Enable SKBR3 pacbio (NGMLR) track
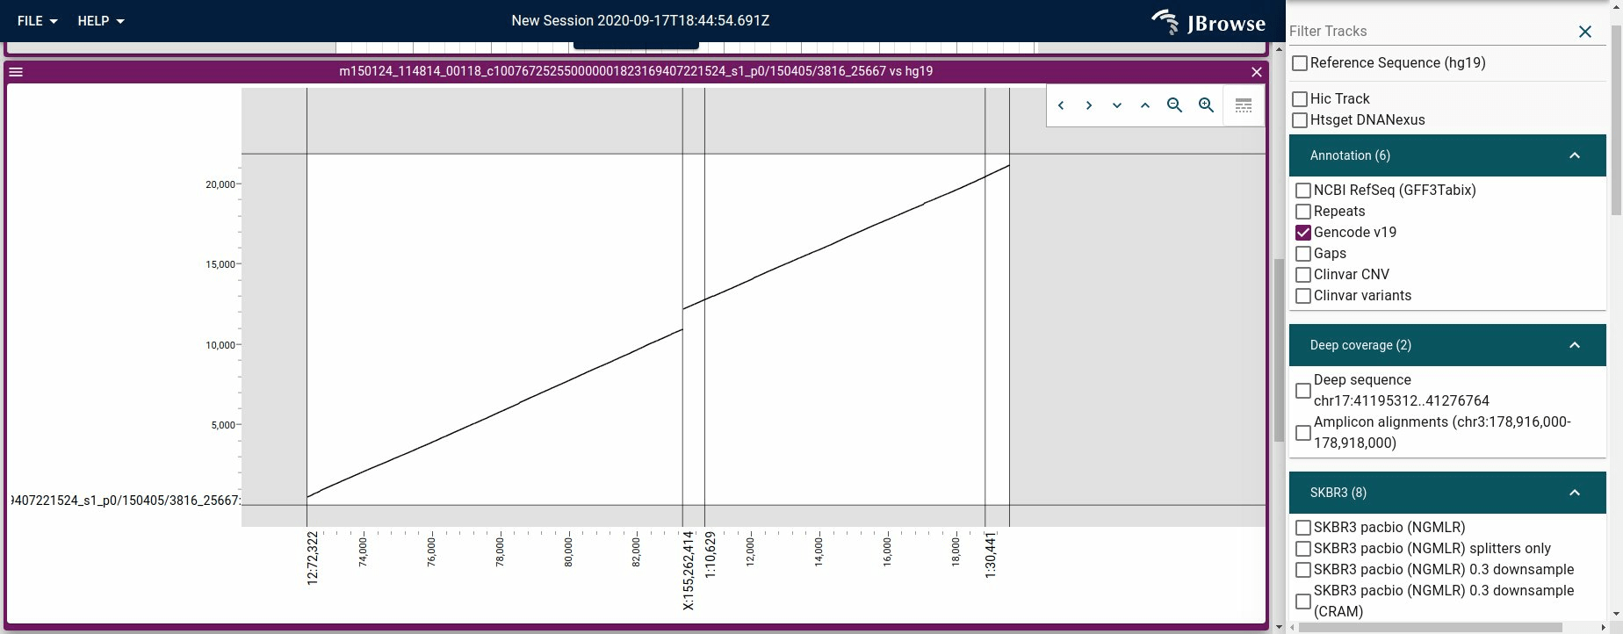 1303,528
